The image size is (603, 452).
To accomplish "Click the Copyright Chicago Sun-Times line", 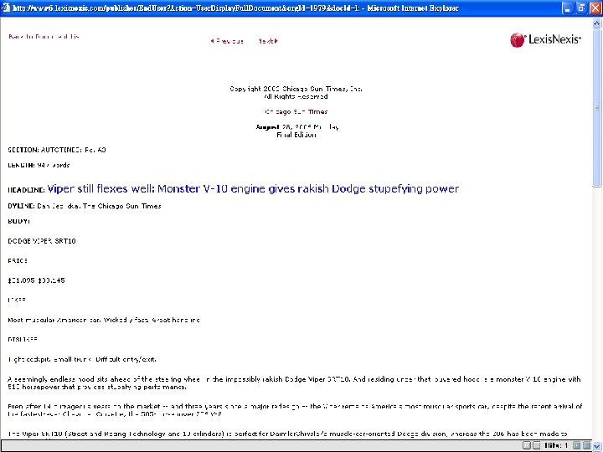I will click(x=296, y=89).
